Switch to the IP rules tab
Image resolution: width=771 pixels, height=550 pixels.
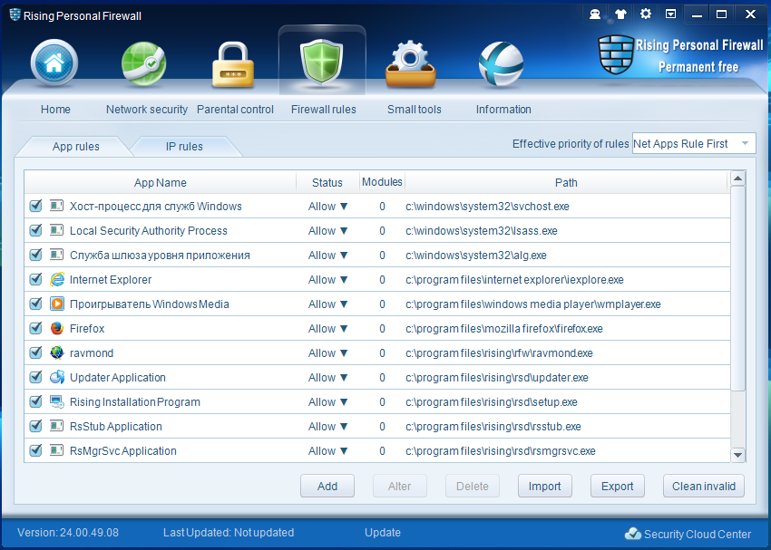[184, 147]
